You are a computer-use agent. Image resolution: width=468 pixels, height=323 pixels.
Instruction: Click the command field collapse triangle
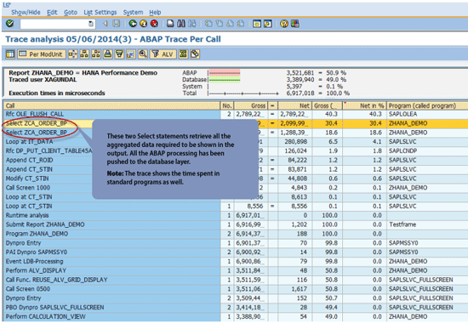tap(106, 24)
